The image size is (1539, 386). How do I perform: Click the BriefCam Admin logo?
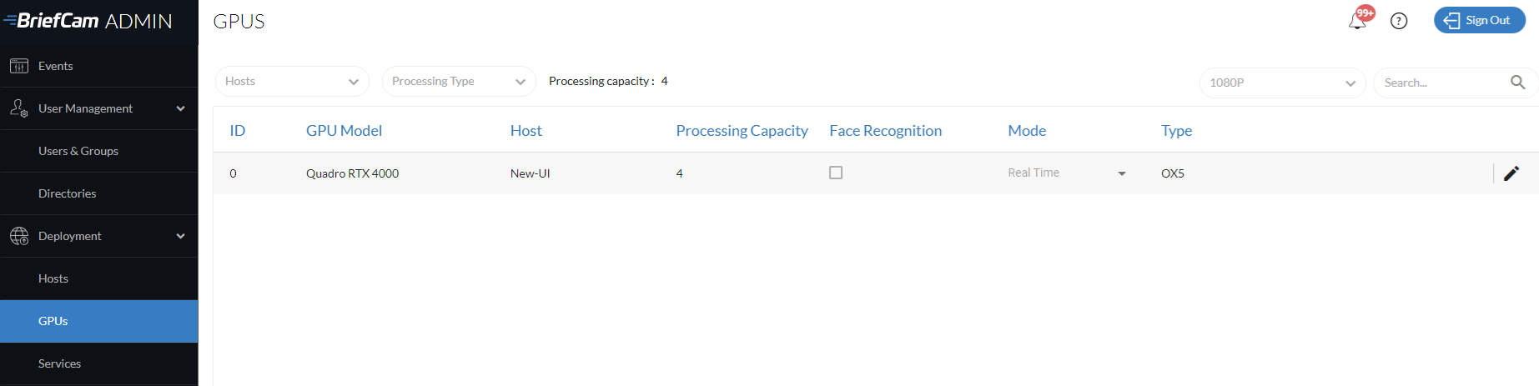(x=88, y=21)
